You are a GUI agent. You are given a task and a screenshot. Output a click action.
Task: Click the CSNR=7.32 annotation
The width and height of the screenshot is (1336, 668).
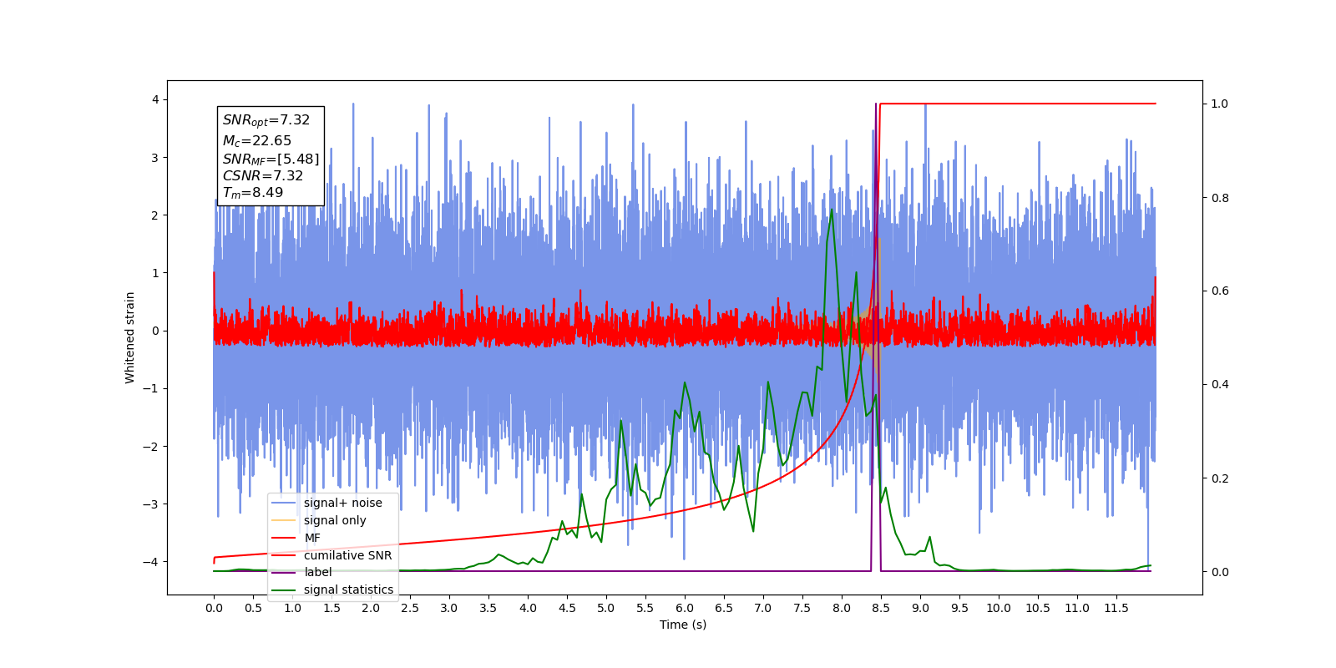tap(263, 176)
